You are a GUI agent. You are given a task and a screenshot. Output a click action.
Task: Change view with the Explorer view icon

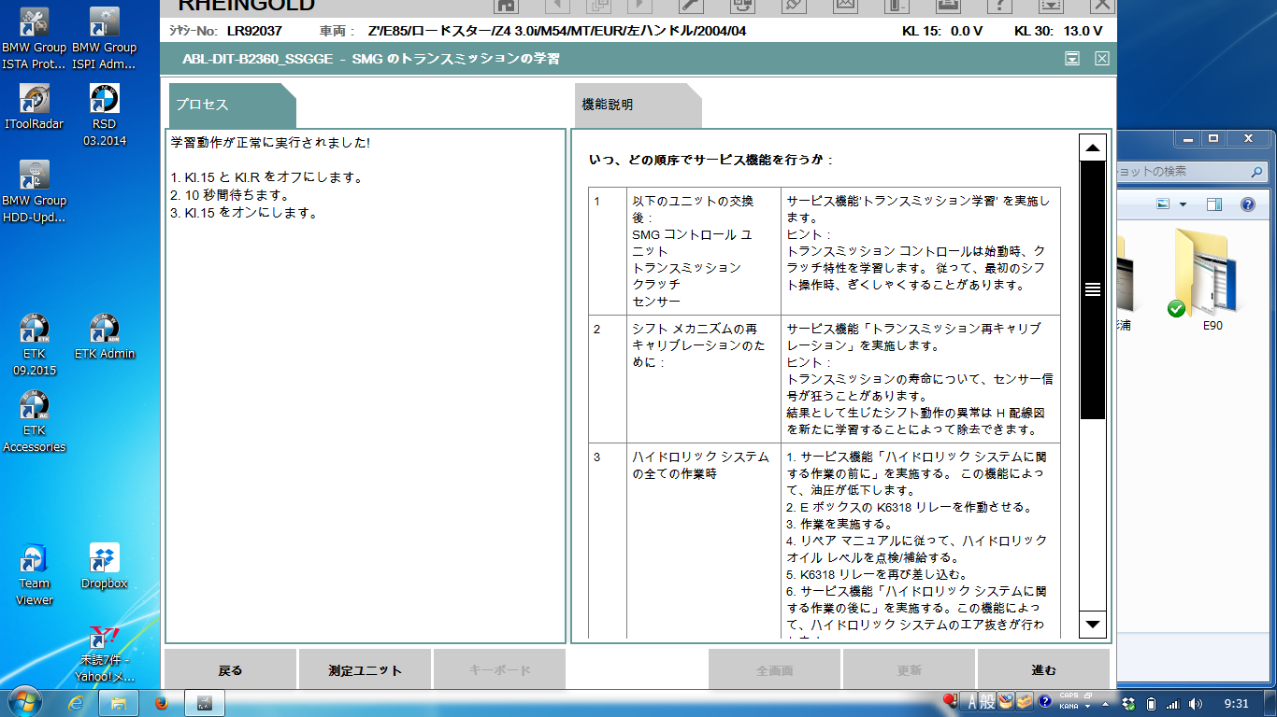(x=1163, y=204)
